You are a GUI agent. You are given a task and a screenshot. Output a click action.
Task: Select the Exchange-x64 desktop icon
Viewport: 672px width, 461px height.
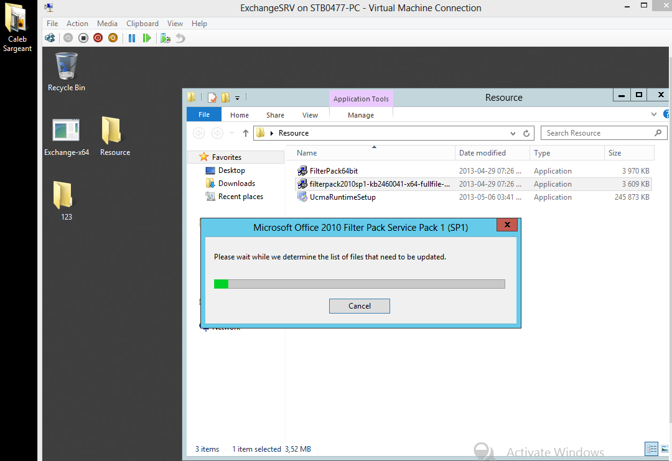point(67,137)
